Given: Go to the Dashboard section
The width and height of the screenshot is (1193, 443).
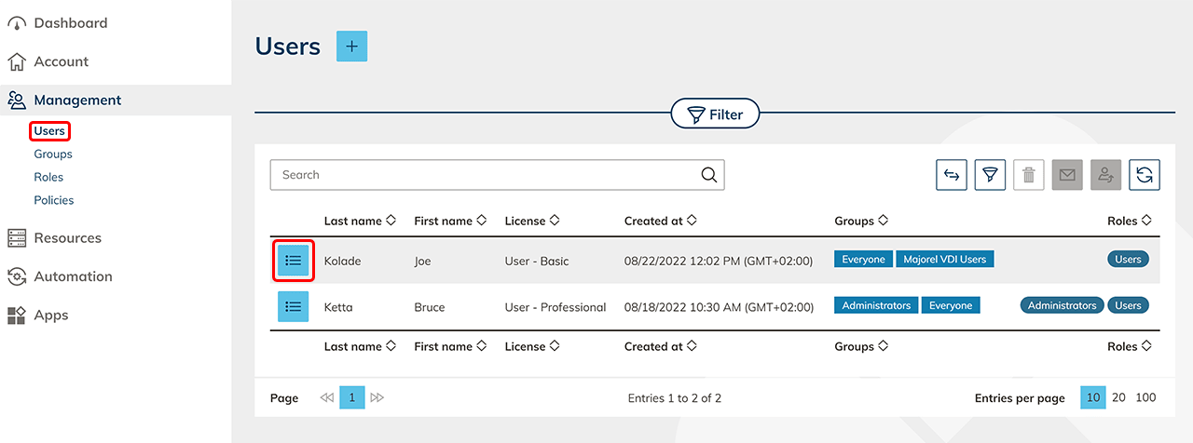Looking at the screenshot, I should tap(70, 23).
